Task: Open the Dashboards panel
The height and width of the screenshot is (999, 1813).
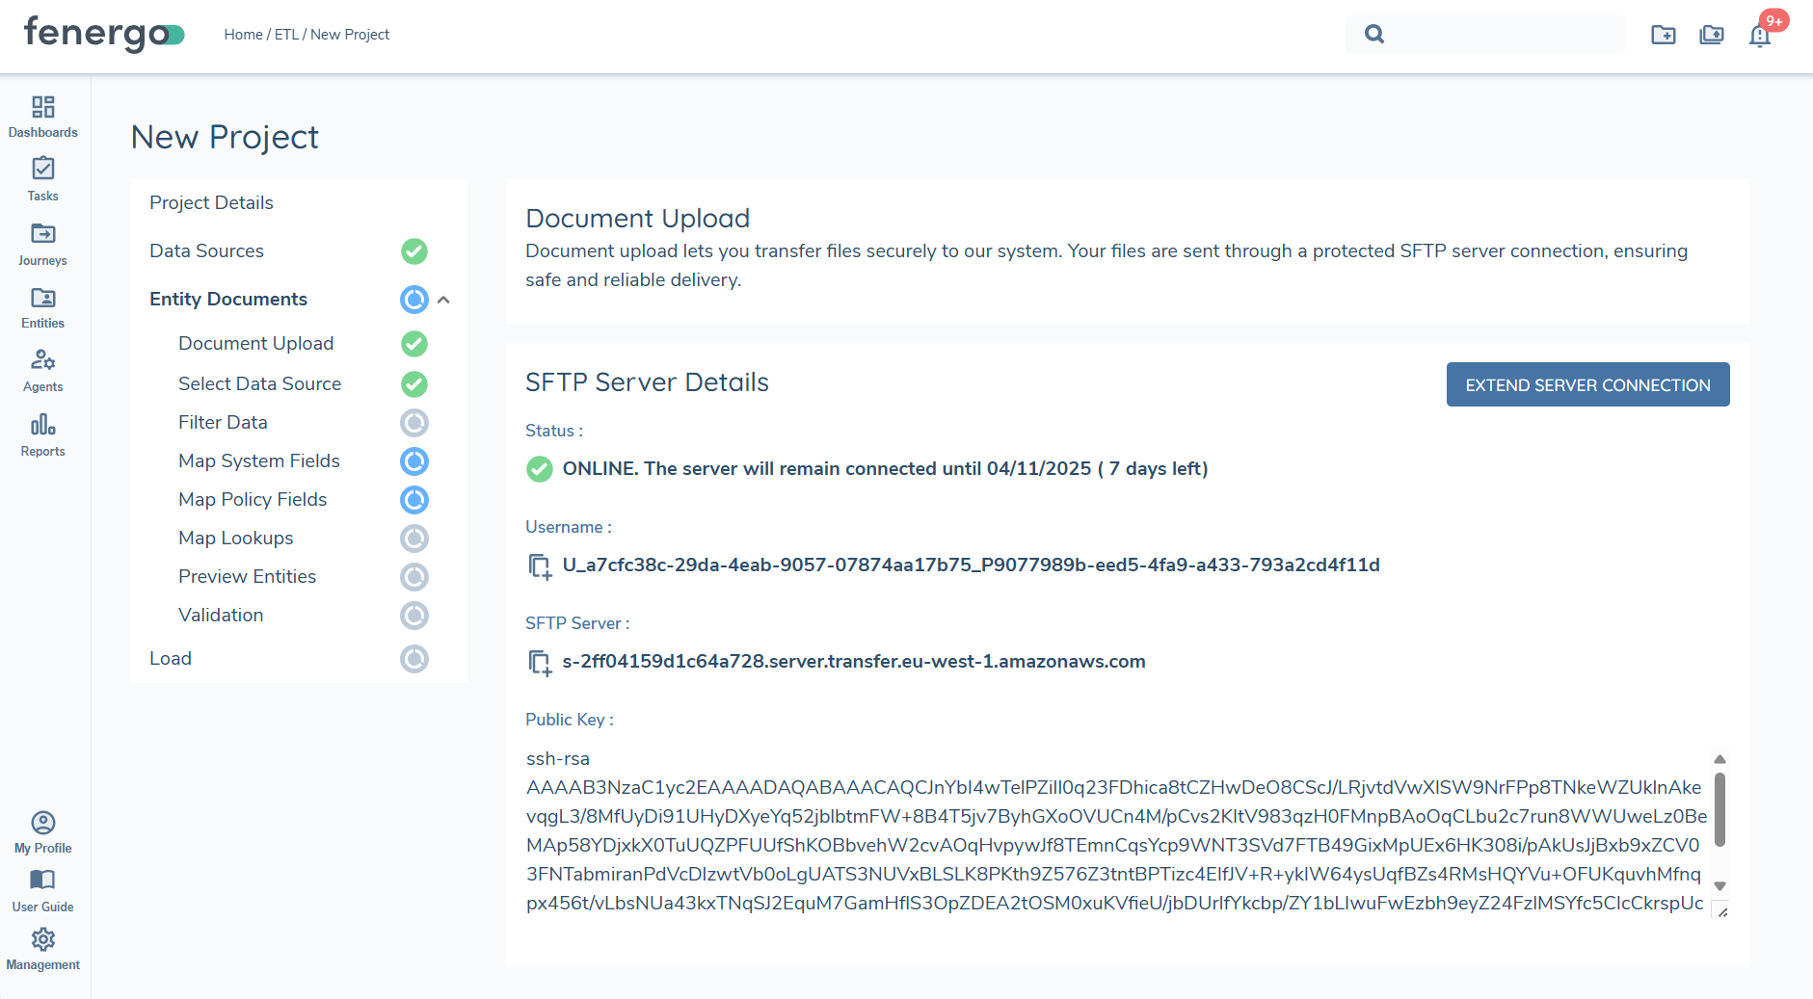Action: (x=42, y=116)
